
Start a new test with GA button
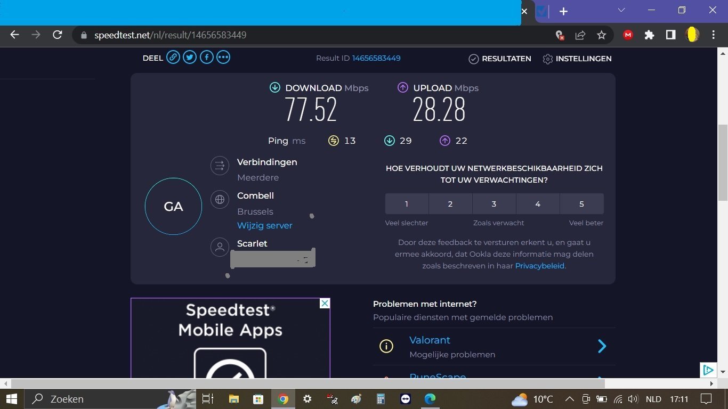(x=173, y=207)
